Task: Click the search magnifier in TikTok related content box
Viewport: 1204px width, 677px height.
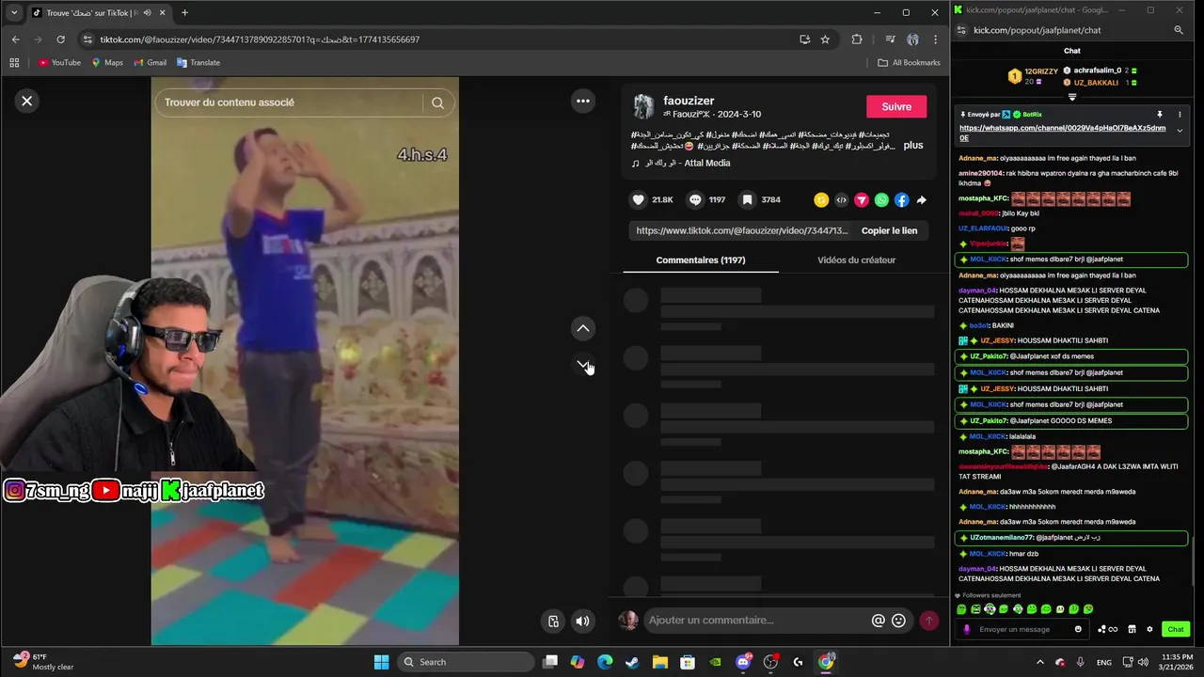Action: [x=437, y=102]
